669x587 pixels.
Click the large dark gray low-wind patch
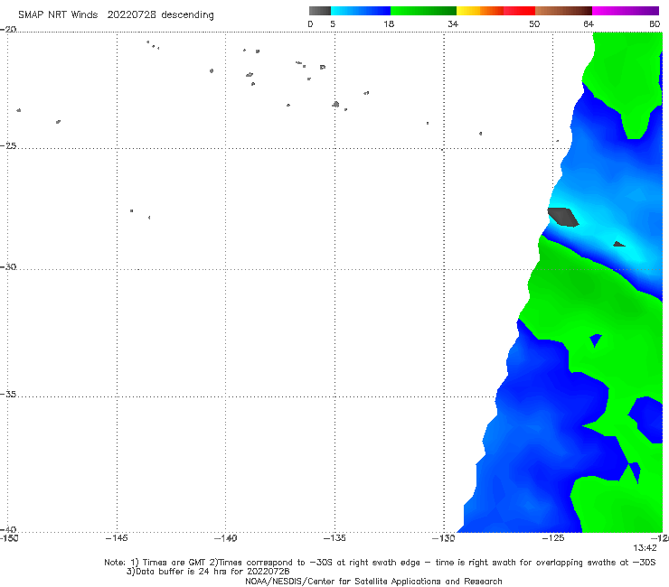[x=563, y=217]
